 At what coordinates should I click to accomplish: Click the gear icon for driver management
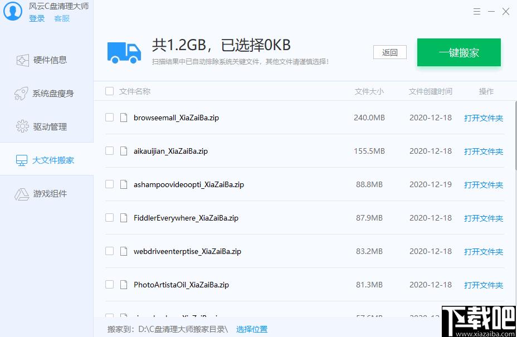[x=22, y=126]
